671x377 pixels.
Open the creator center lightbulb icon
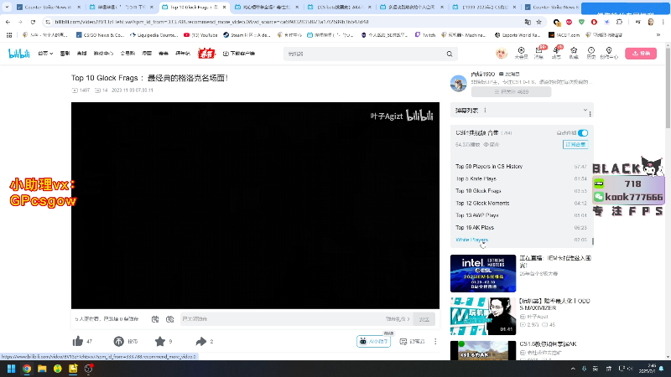click(609, 52)
